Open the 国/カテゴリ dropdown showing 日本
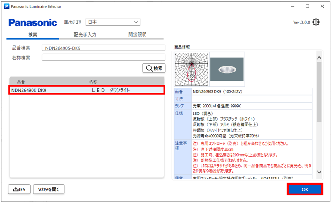This screenshot has width=331, height=204. (x=112, y=22)
